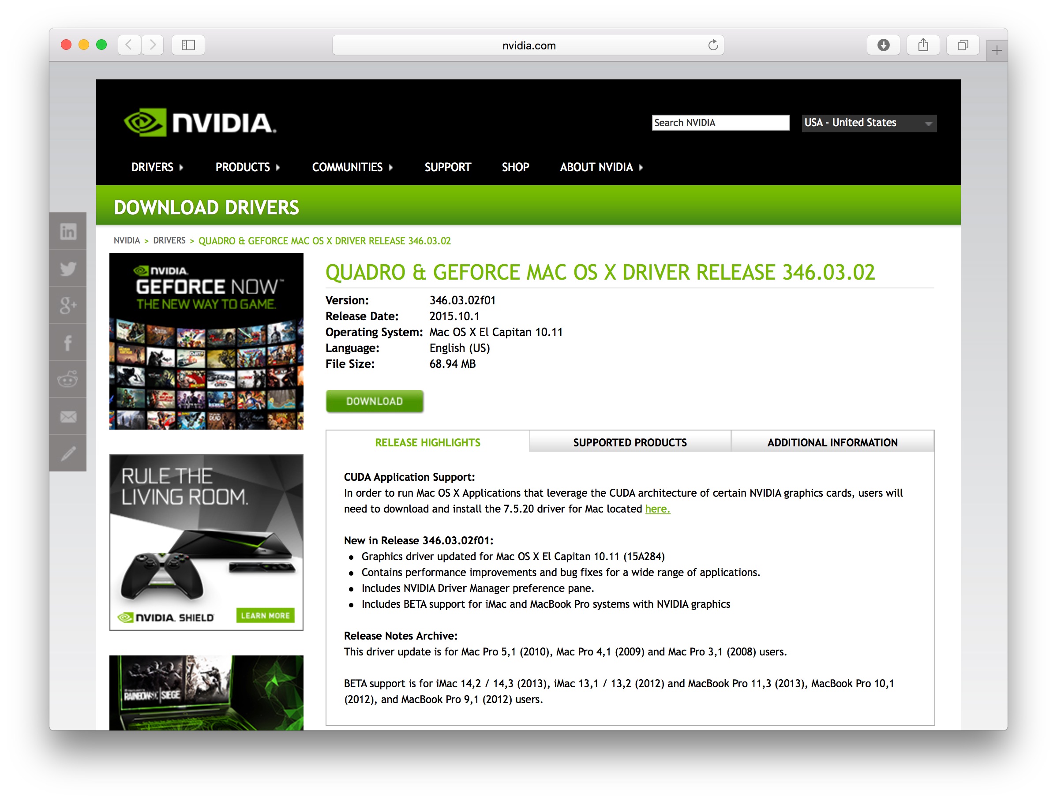The image size is (1057, 801).
Task: Click the Search NVIDIA input field
Action: tap(720, 123)
